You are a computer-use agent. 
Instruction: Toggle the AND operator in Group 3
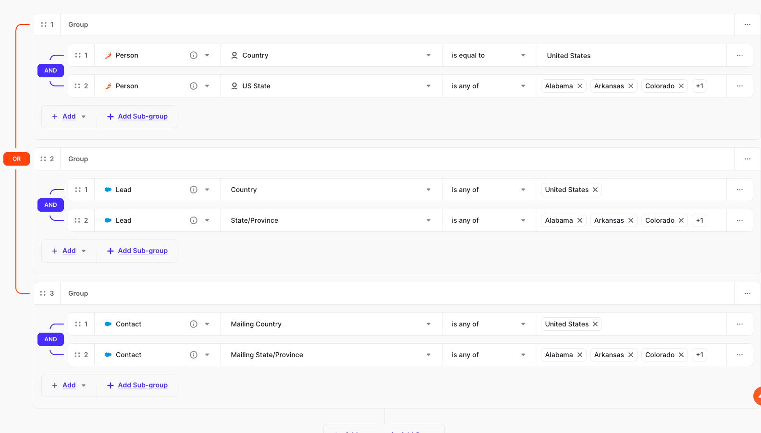(x=50, y=339)
